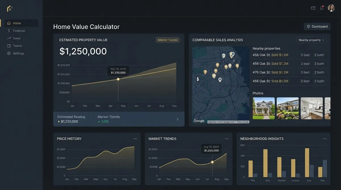
Task: Click the Settings gear icon in sidebar
Action: (9, 53)
